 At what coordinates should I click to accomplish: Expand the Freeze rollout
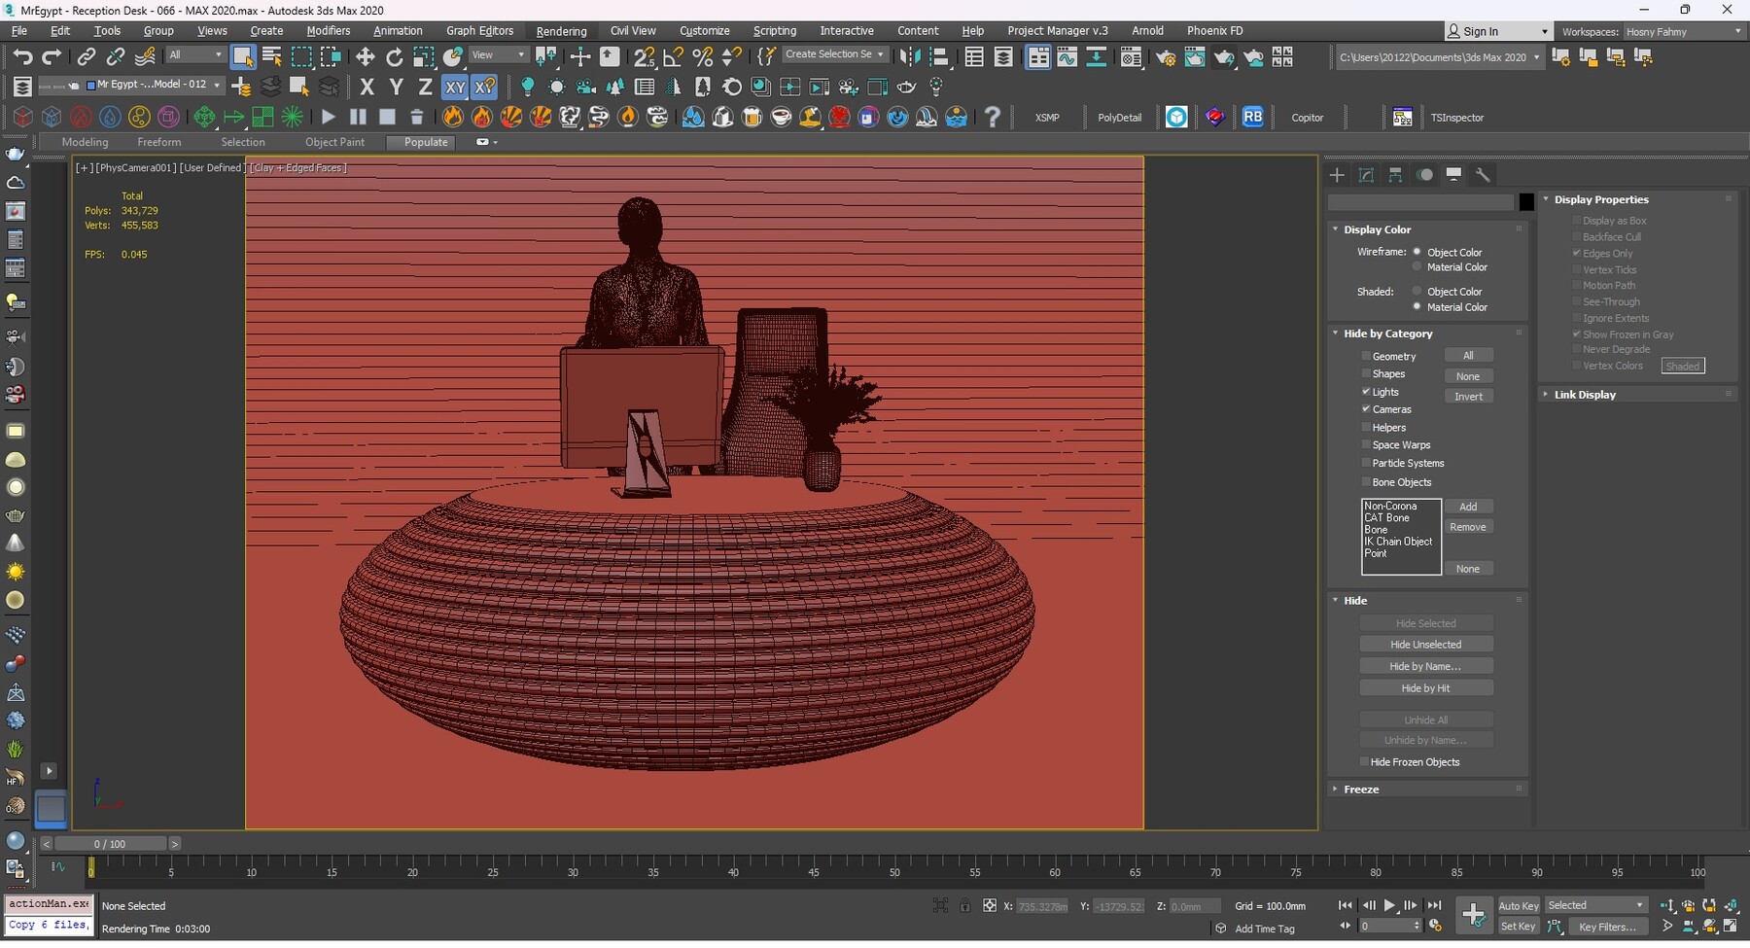[1361, 790]
